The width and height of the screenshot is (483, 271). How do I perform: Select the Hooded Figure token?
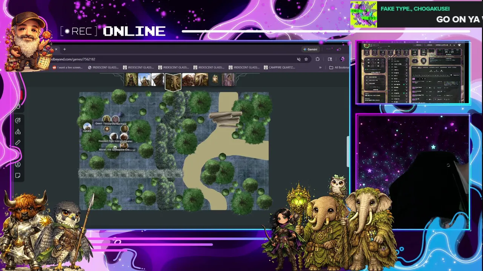(113, 137)
